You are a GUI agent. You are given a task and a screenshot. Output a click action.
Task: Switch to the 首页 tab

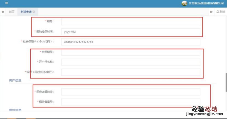pos(11,12)
